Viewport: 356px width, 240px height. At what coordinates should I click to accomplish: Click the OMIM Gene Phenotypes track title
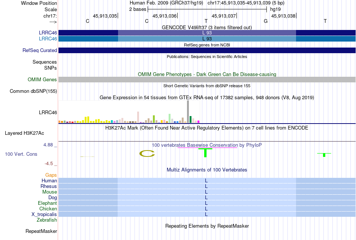[207, 75]
